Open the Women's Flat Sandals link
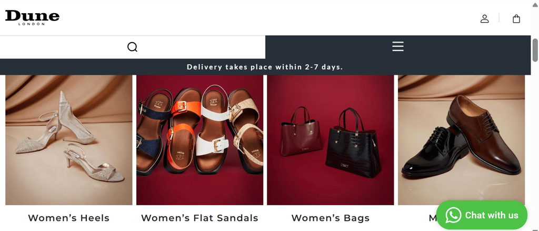This screenshot has width=539, height=231. tap(199, 218)
